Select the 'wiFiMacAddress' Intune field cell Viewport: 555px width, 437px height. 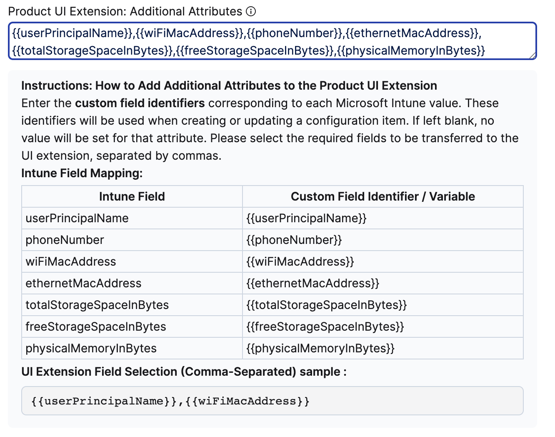pos(132,261)
